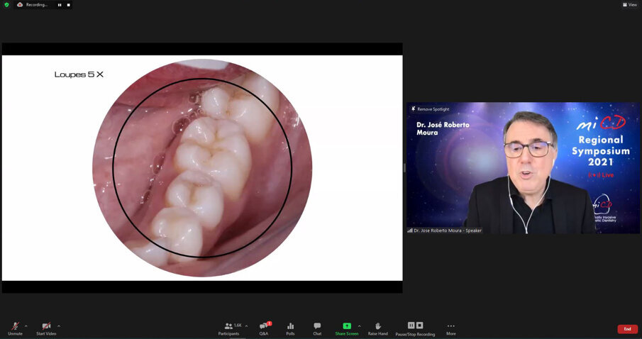This screenshot has height=339, width=642.
Task: Click the Recording cloud indicator
Action: pos(33,5)
